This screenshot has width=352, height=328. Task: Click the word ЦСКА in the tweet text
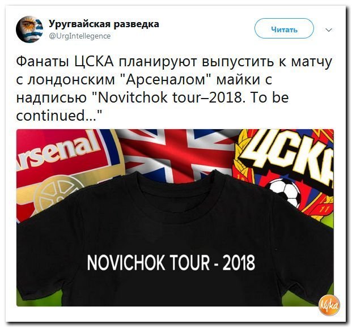pos(94,61)
